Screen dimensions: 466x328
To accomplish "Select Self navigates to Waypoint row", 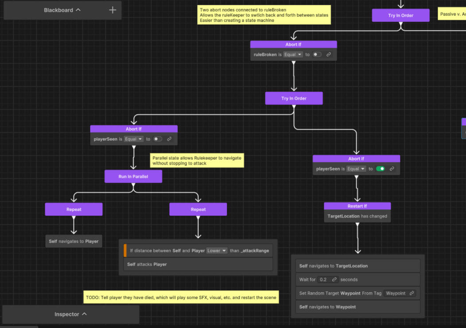I will pyautogui.click(x=358, y=307).
